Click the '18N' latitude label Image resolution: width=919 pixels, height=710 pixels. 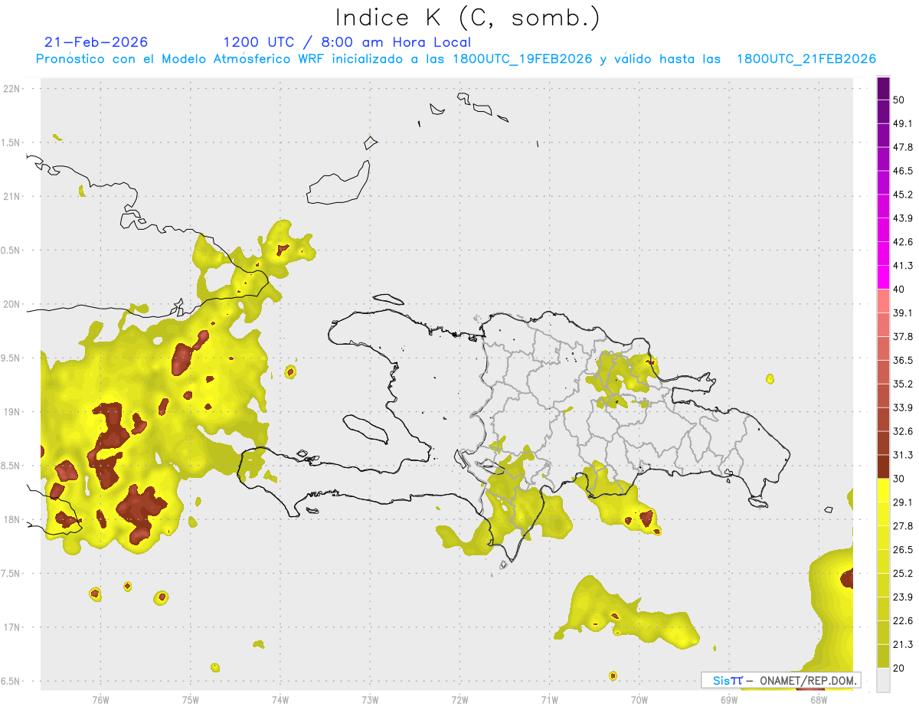tap(13, 519)
